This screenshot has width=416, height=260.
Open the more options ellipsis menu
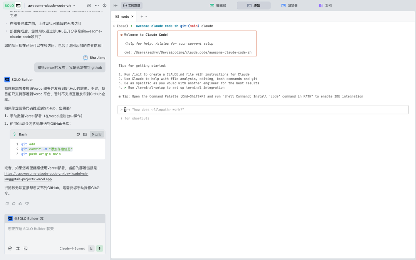coord(97,6)
